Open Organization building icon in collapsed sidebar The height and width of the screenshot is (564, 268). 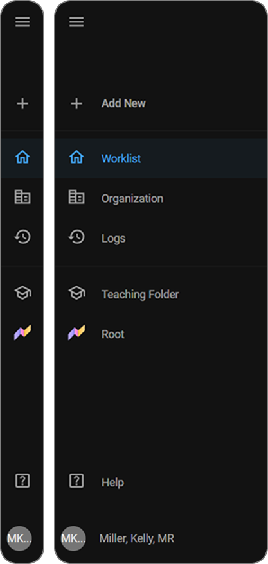pyautogui.click(x=22, y=197)
